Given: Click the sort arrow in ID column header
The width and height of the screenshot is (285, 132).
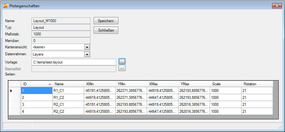Looking at the screenshot, I should point(50,84).
